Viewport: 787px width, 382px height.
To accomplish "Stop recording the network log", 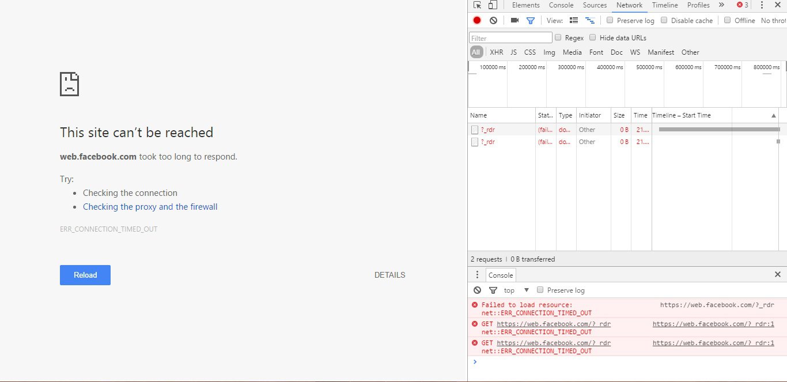I will coord(477,20).
